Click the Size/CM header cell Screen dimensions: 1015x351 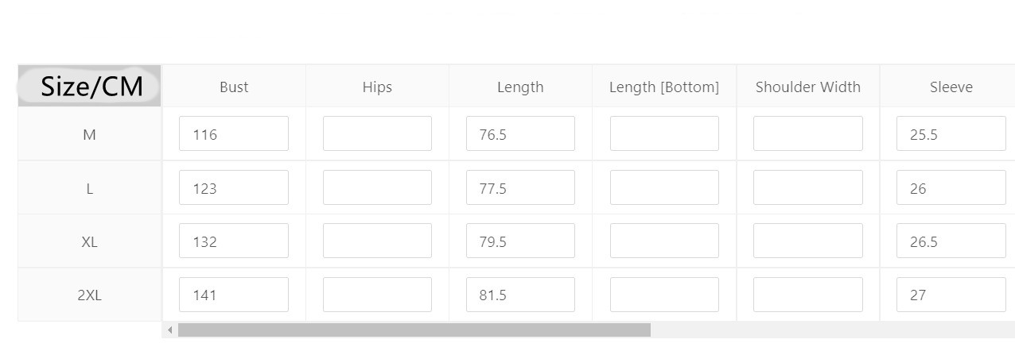(x=90, y=87)
